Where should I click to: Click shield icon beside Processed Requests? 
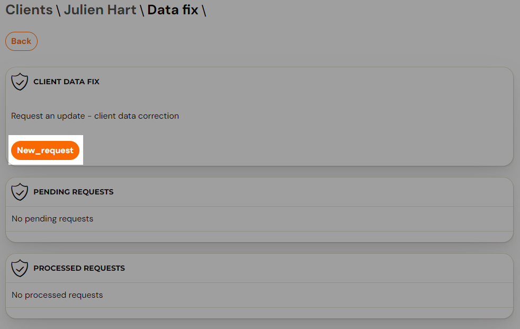click(20, 268)
